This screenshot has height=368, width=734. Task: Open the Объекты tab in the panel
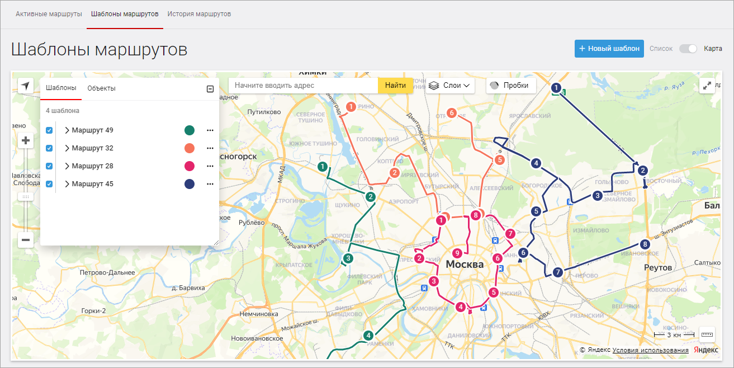point(102,88)
